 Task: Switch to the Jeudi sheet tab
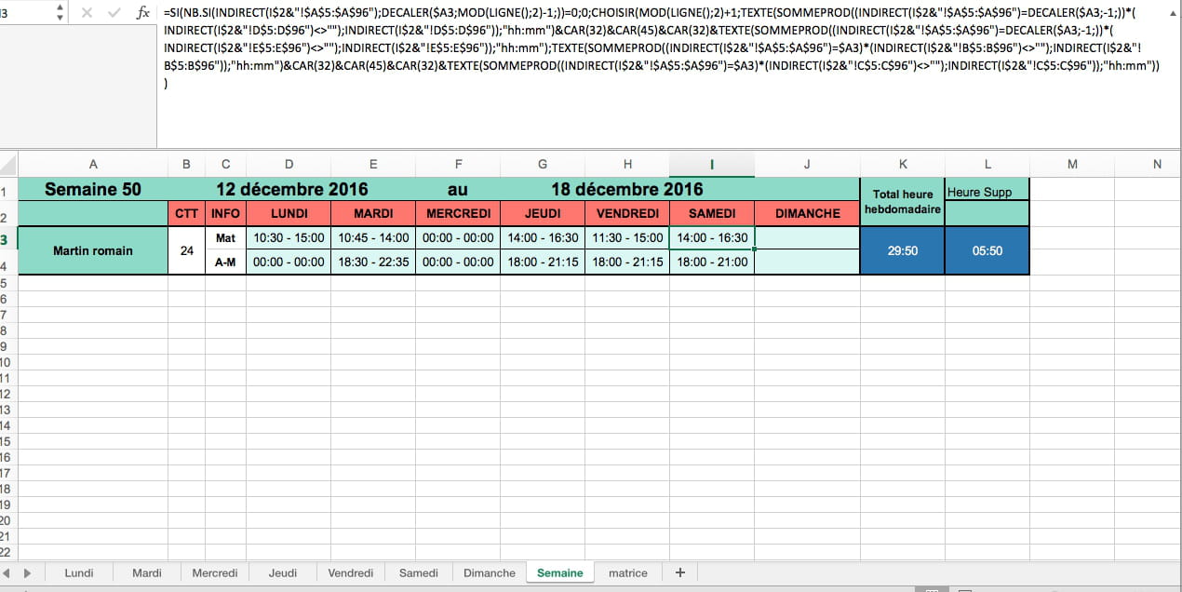[x=283, y=572]
